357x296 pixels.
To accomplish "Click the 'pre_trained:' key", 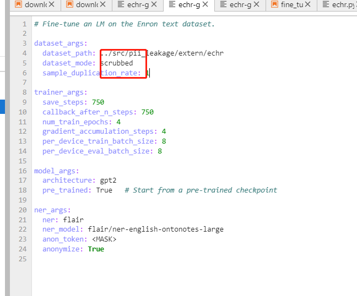I will coord(67,190).
